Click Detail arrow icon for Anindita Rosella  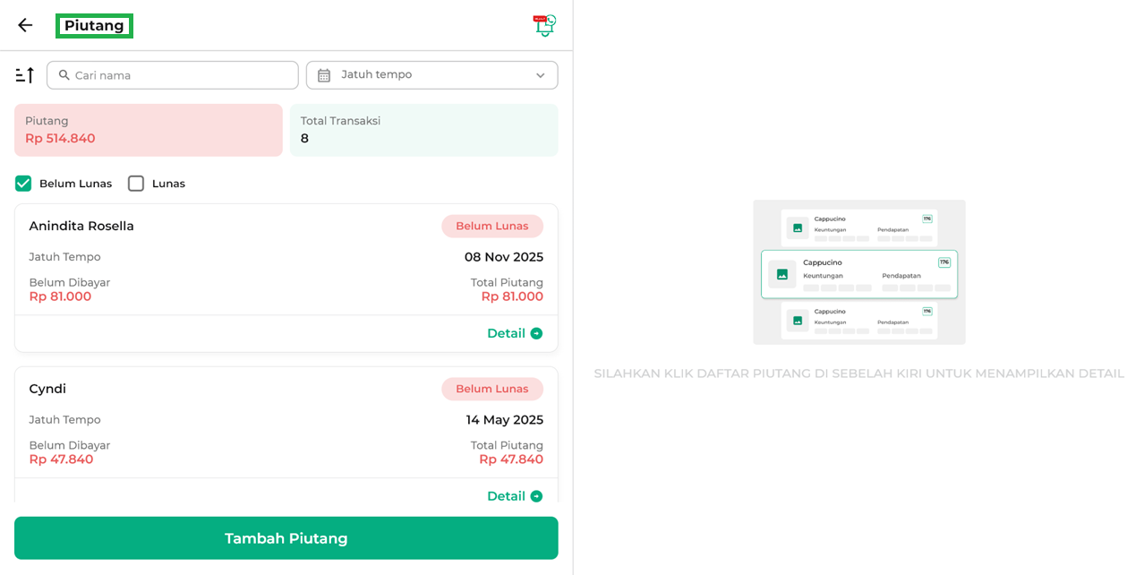coord(536,333)
